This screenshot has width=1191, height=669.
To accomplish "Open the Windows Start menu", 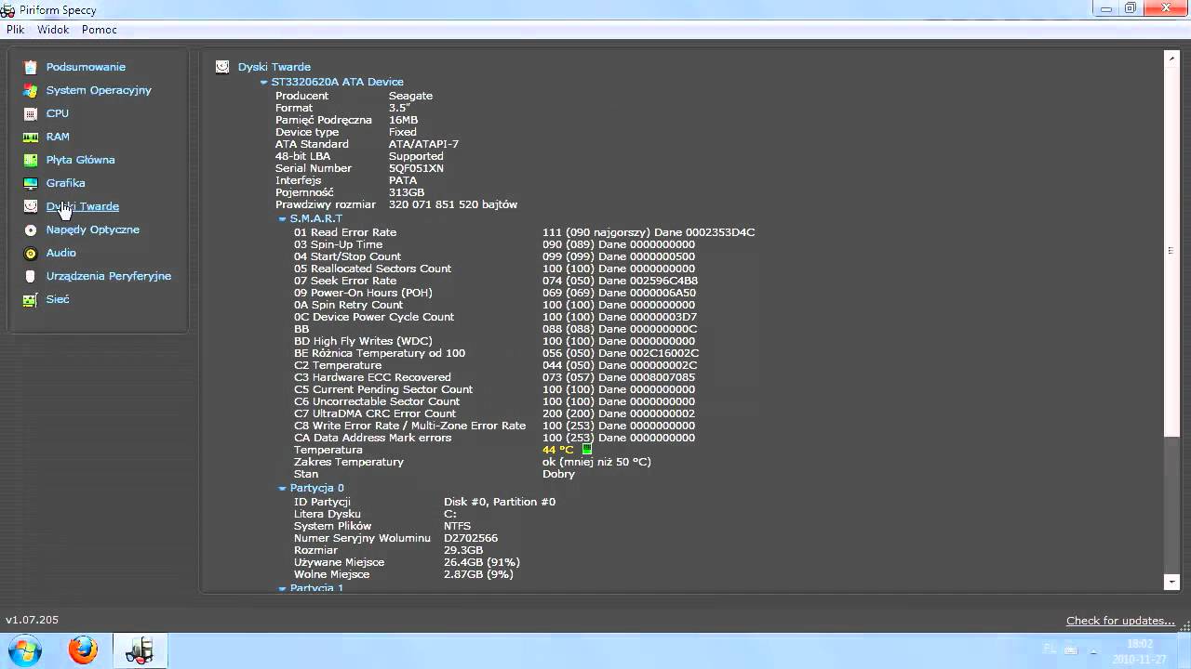I will point(24,649).
